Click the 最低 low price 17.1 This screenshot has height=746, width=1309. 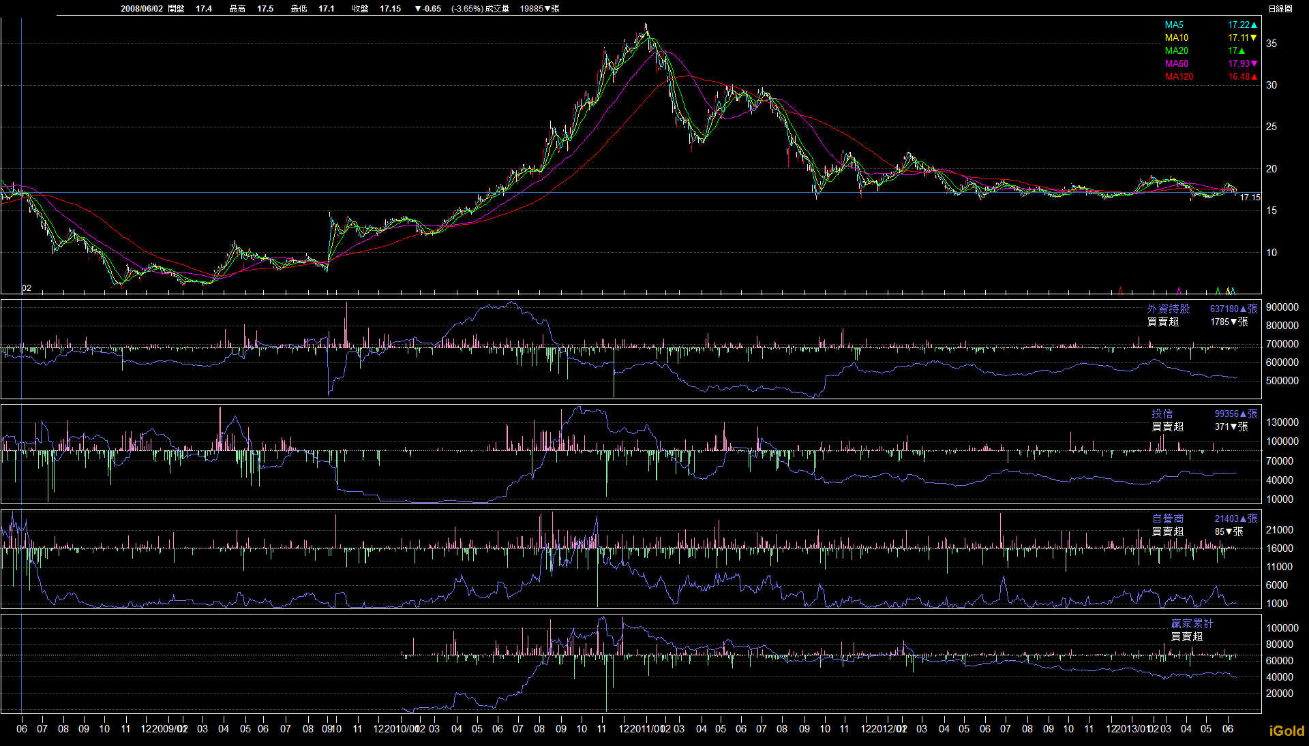(327, 8)
